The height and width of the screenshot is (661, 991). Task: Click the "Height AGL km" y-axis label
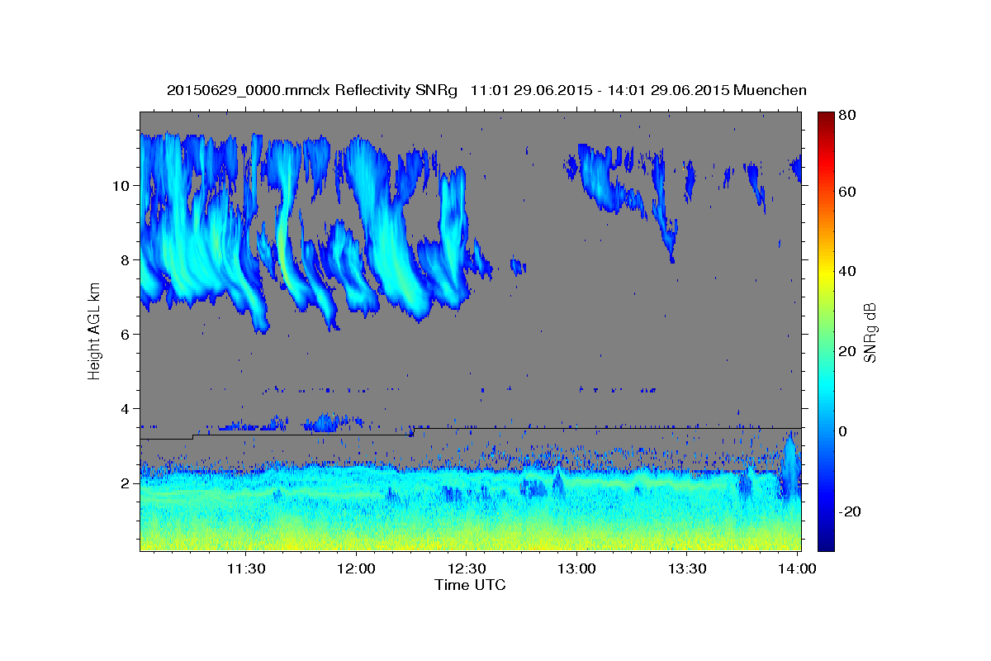pyautogui.click(x=94, y=331)
